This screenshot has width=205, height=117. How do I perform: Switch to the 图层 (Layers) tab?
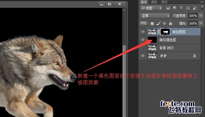click(x=144, y=2)
